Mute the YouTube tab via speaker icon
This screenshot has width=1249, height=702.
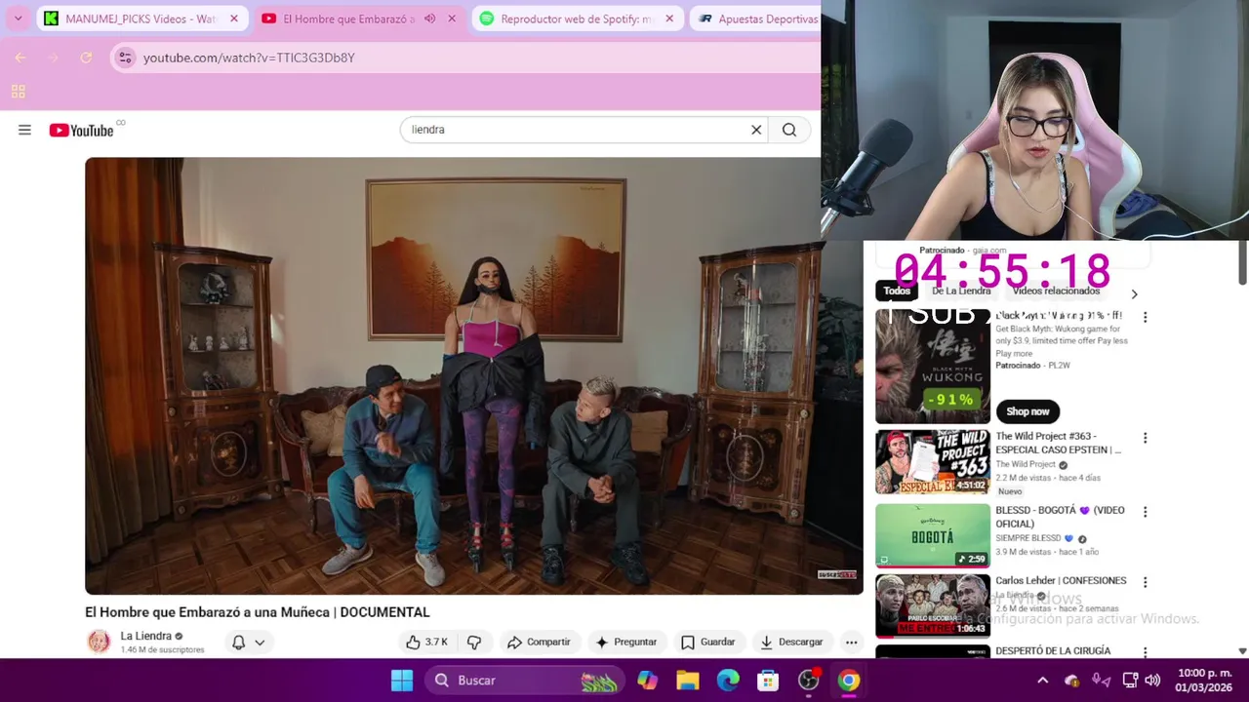[x=429, y=19]
